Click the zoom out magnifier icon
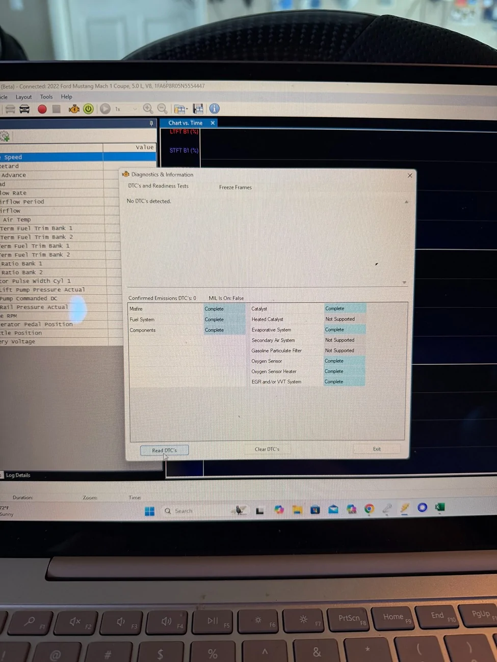The width and height of the screenshot is (497, 662). [162, 108]
